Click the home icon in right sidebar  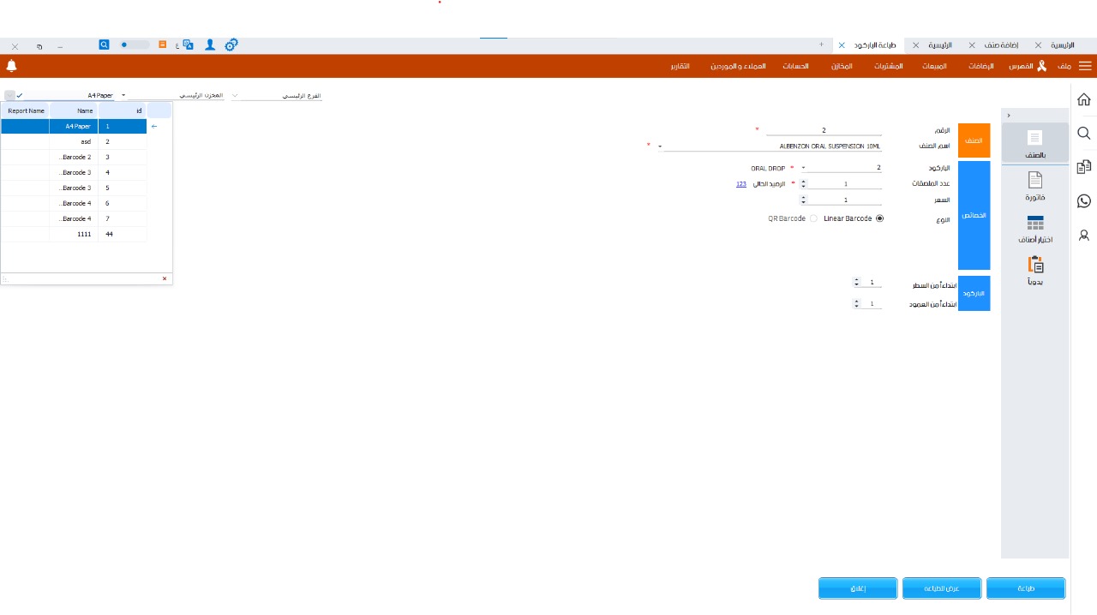click(1083, 99)
